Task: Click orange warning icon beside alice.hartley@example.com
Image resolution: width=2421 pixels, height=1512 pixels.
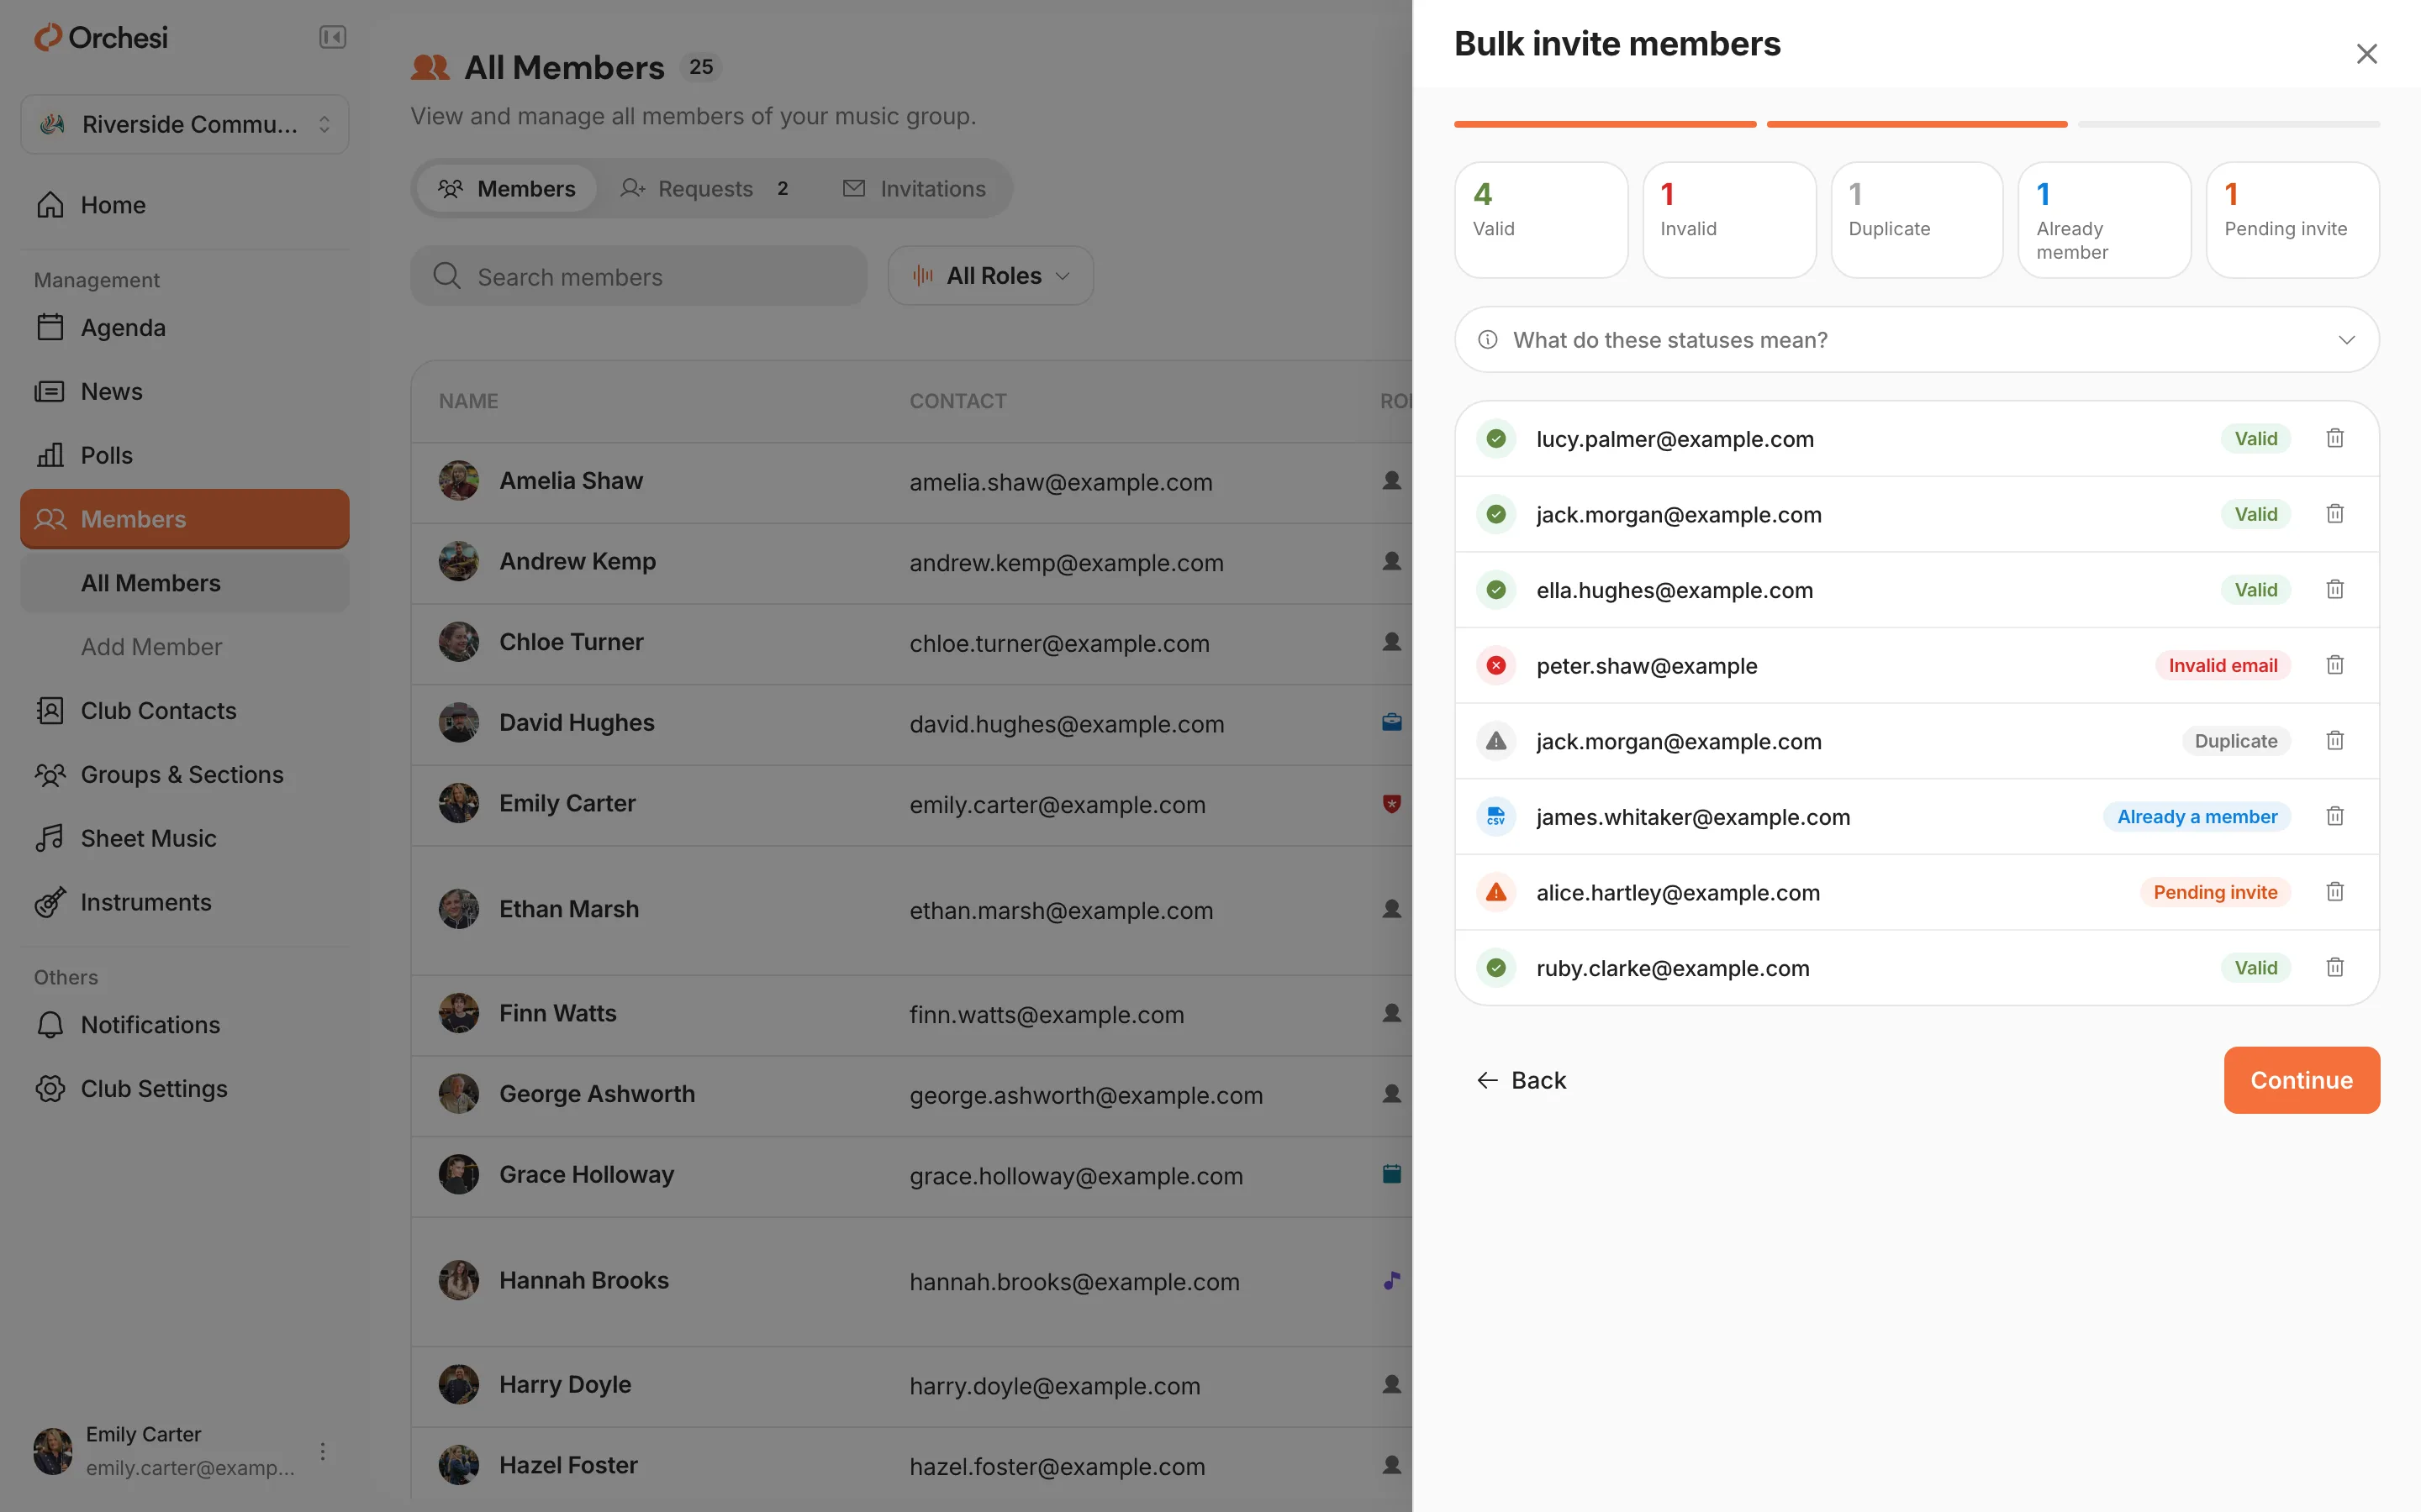Action: pyautogui.click(x=1495, y=892)
